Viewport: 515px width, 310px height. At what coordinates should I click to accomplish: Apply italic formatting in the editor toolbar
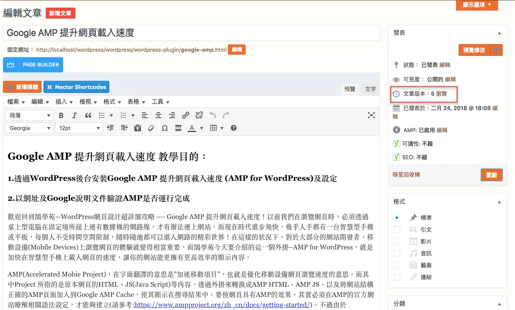pos(75,115)
